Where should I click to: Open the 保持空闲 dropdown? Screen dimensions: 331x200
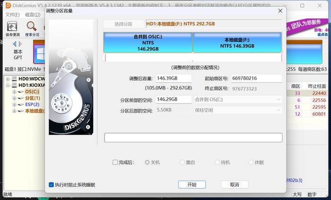238,110
